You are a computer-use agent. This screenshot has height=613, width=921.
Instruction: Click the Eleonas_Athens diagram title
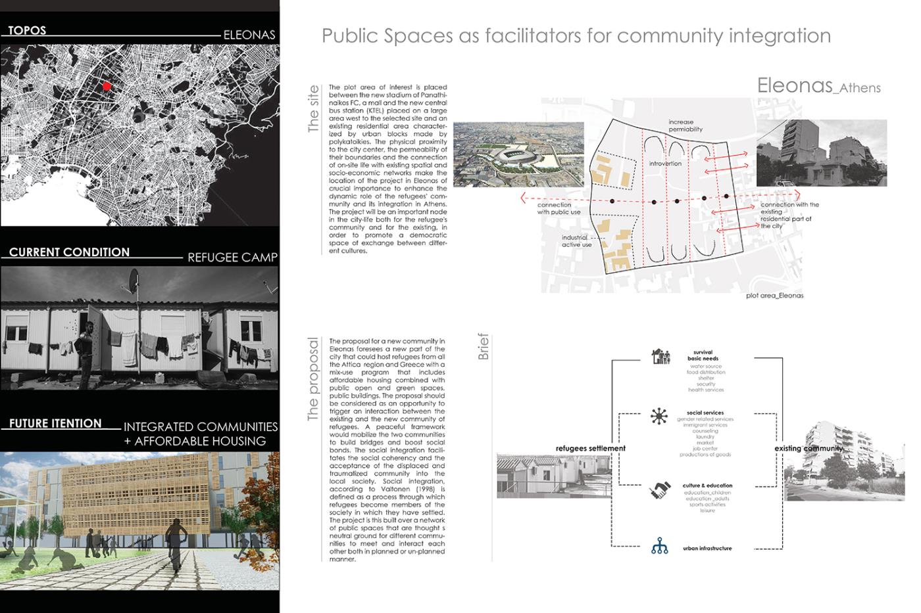[x=818, y=85]
